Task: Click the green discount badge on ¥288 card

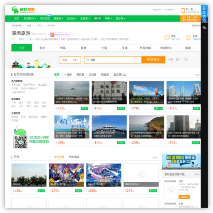Action: pyautogui.click(x=153, y=191)
